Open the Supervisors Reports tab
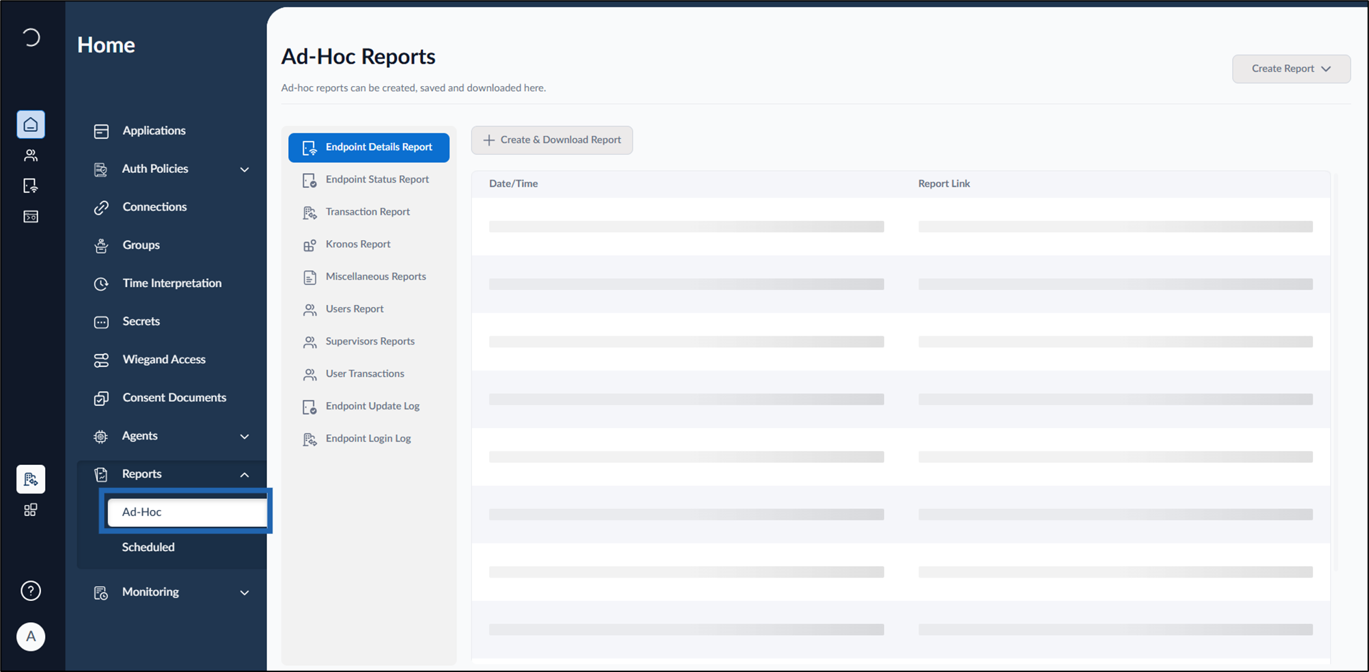The width and height of the screenshot is (1369, 672). coord(369,342)
